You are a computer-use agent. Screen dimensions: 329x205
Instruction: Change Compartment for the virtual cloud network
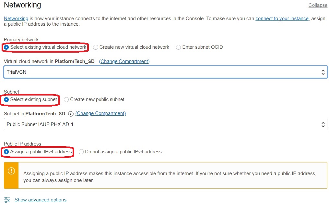124,61
